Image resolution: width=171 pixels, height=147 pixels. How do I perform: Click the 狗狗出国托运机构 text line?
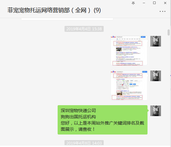[x=78, y=117]
